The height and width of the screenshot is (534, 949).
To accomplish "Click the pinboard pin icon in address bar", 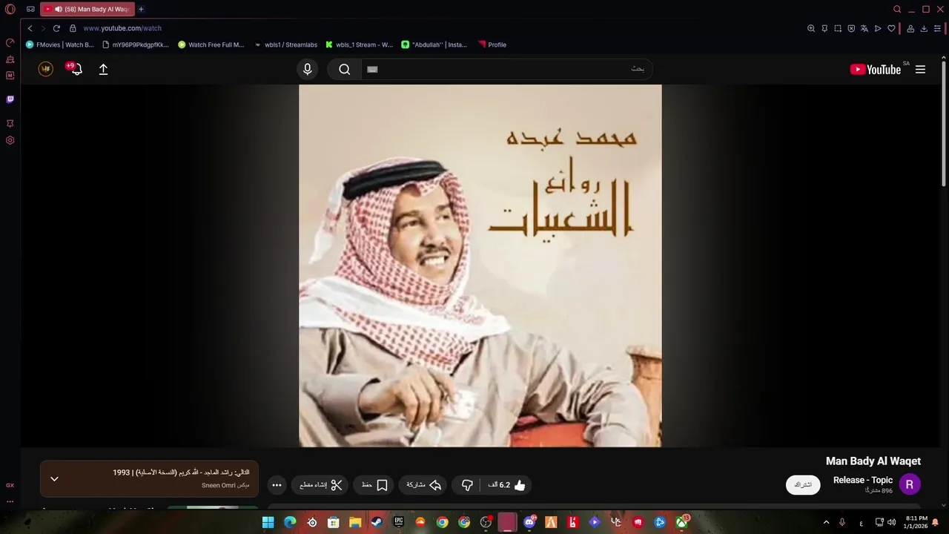I will point(824,28).
